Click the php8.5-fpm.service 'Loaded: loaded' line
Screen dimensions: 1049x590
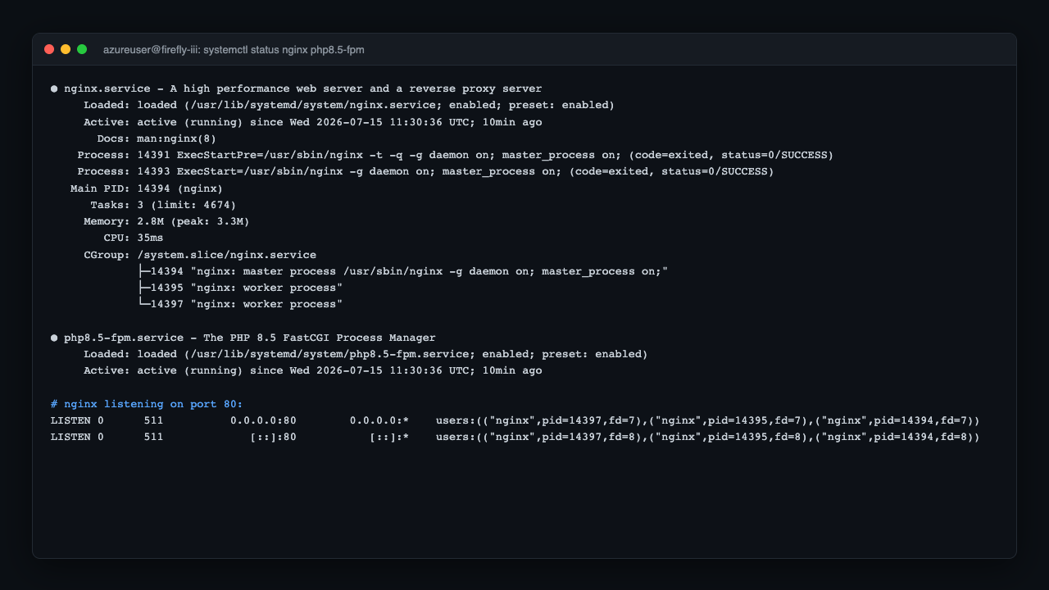[x=366, y=354]
